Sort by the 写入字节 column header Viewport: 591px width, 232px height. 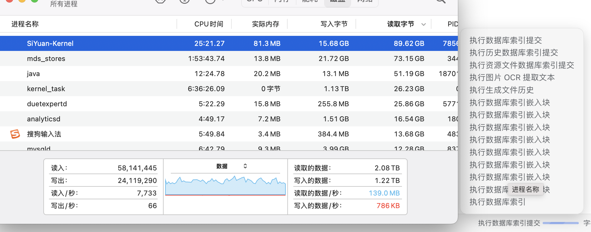(x=334, y=24)
